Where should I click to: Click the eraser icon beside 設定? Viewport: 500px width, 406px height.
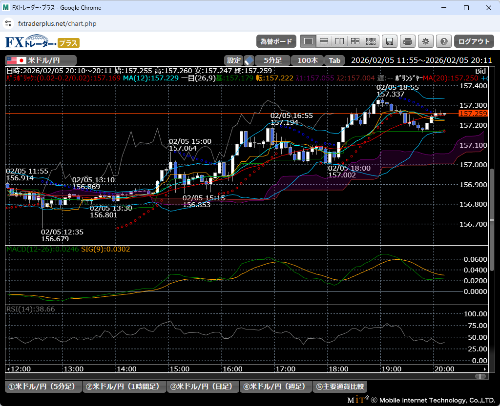(x=249, y=60)
